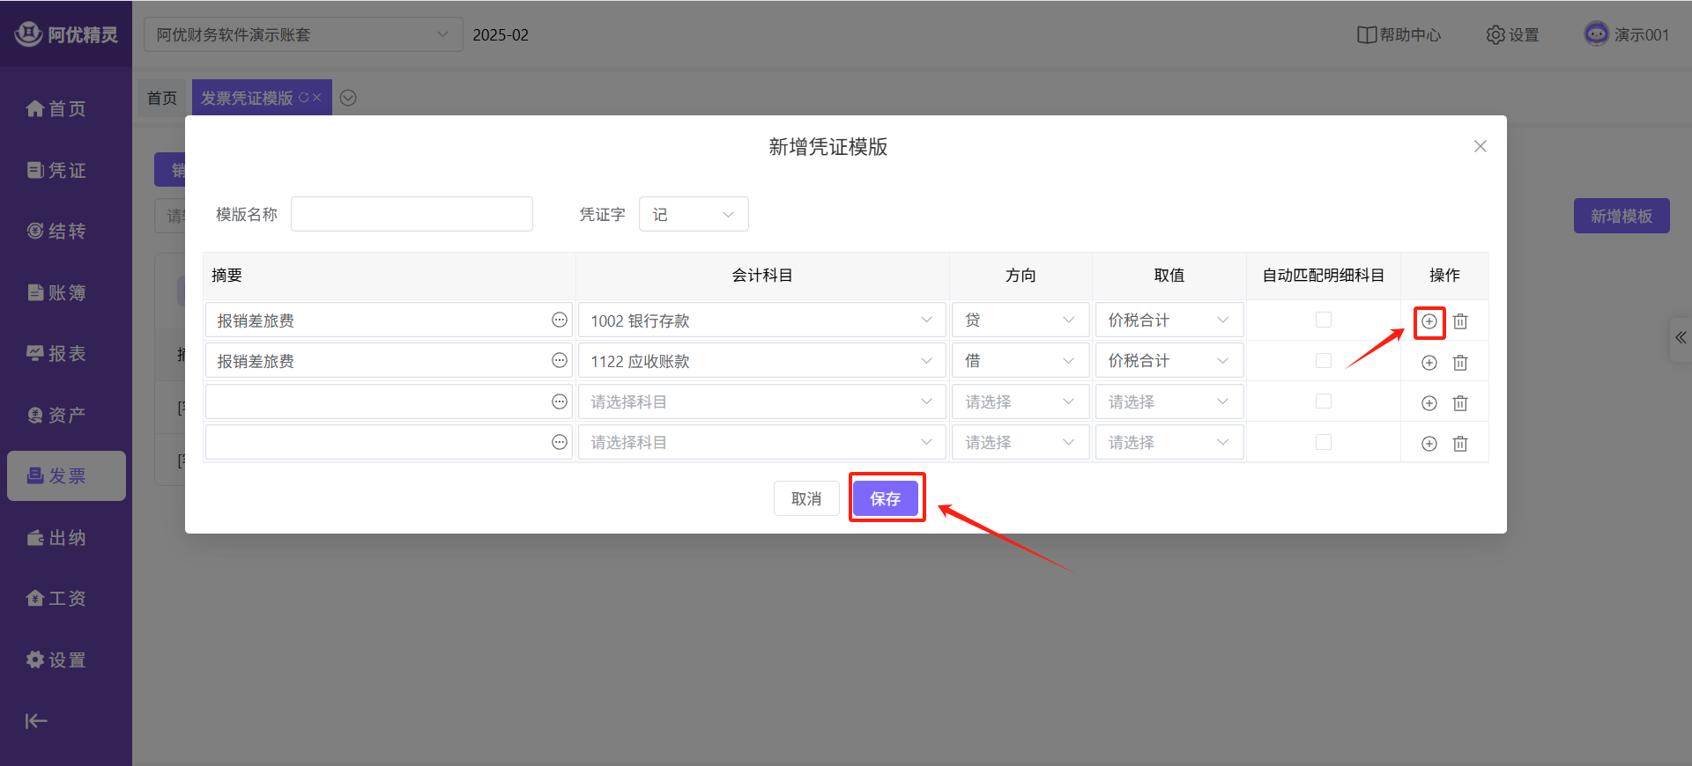
Task: Open the 帮助中心 help center
Action: point(1399,35)
